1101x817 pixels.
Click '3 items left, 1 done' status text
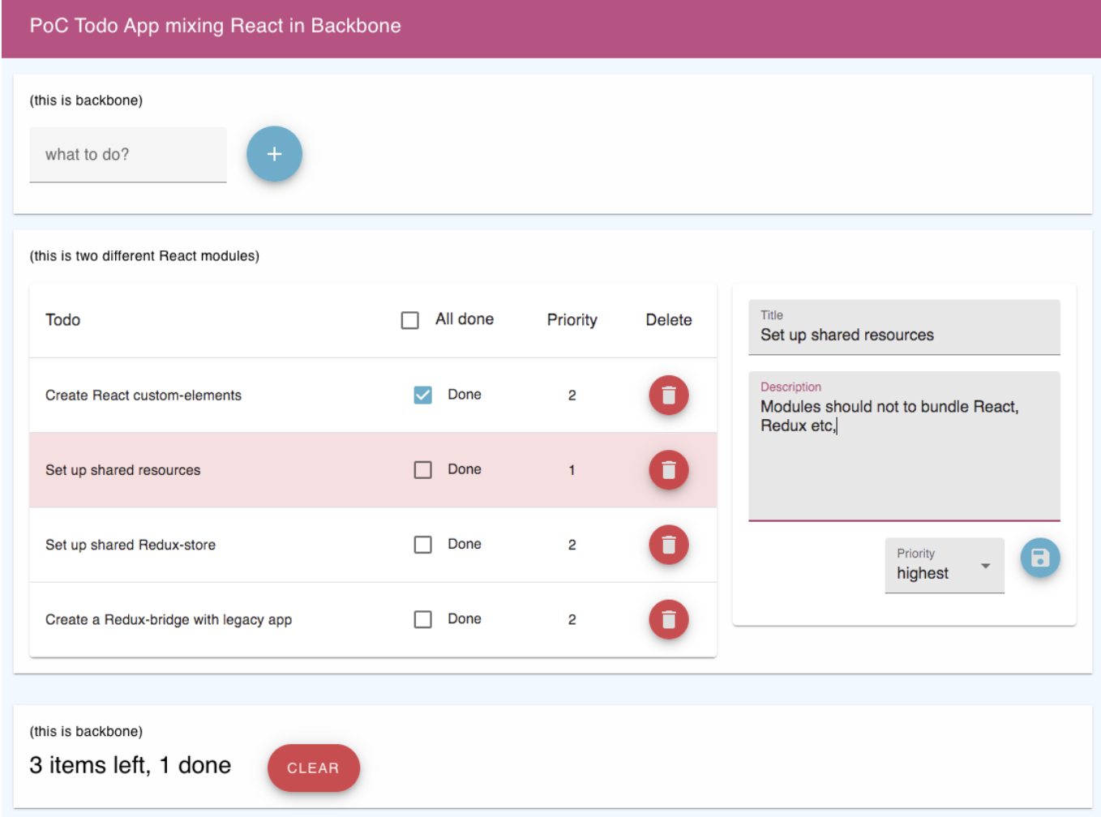coord(131,765)
